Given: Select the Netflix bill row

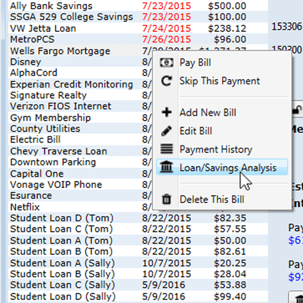Looking at the screenshot, I should [x=80, y=207].
